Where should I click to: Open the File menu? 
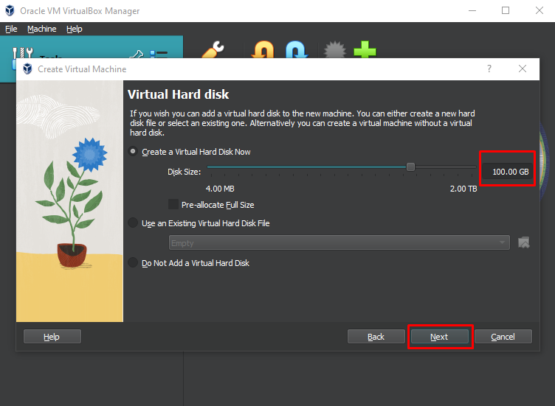click(11, 29)
